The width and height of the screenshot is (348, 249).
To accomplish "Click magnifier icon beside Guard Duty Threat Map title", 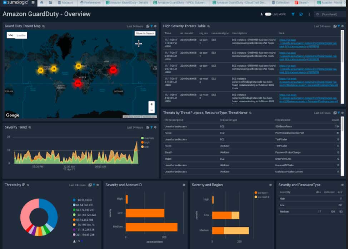I will [x=44, y=26].
